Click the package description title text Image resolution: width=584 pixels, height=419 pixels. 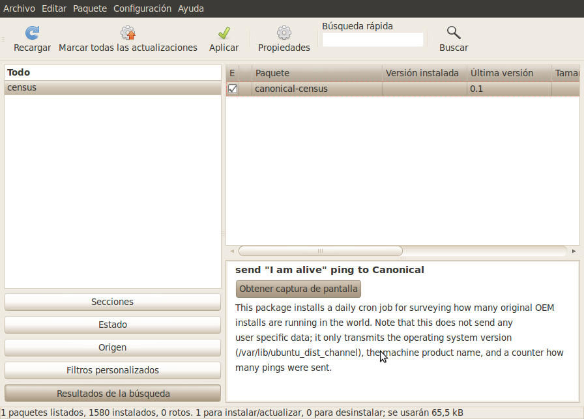pyautogui.click(x=330, y=270)
